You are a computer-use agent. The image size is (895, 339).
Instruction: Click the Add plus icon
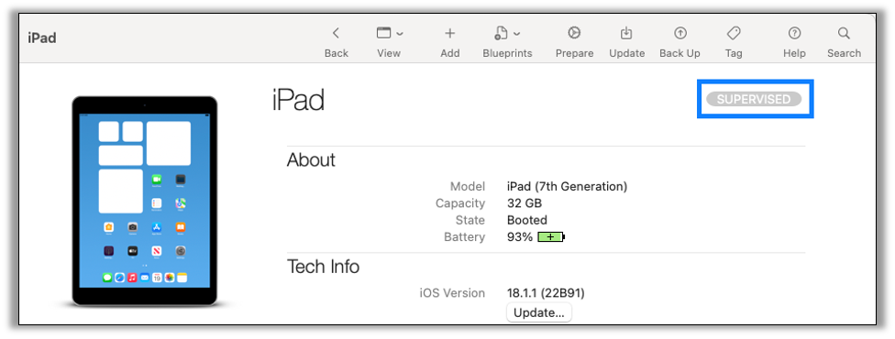click(x=449, y=33)
